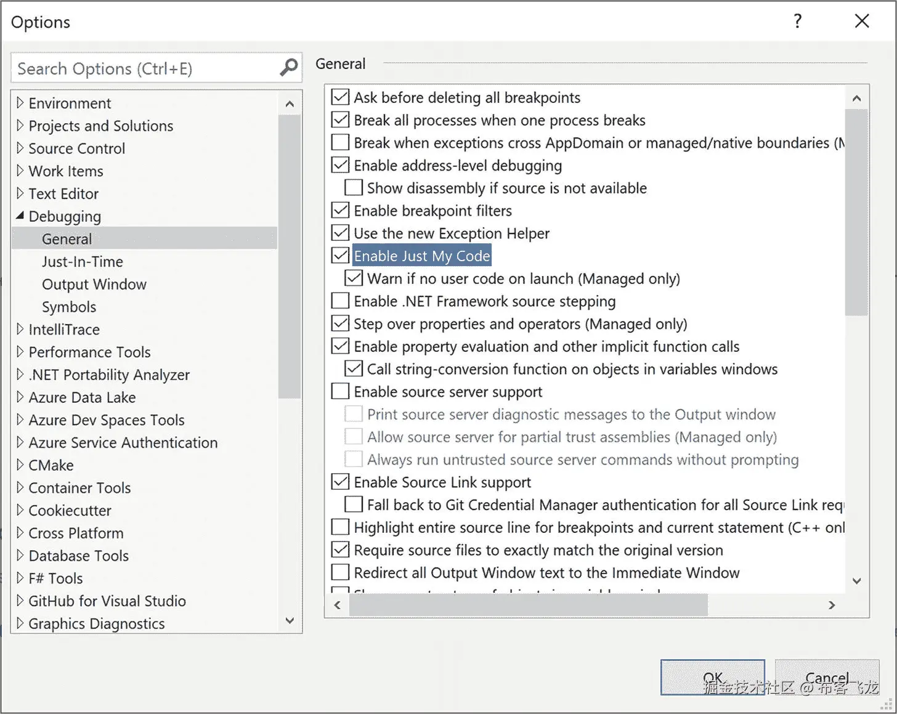The image size is (897, 714).
Task: Close the Options dialog
Action: 862,21
